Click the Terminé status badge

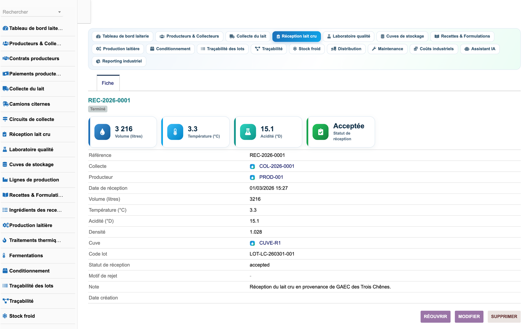(x=98, y=109)
